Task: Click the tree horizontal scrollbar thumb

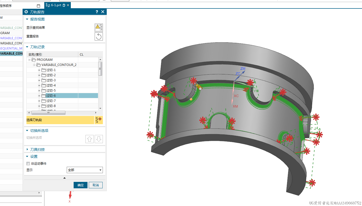Action: tap(48, 113)
